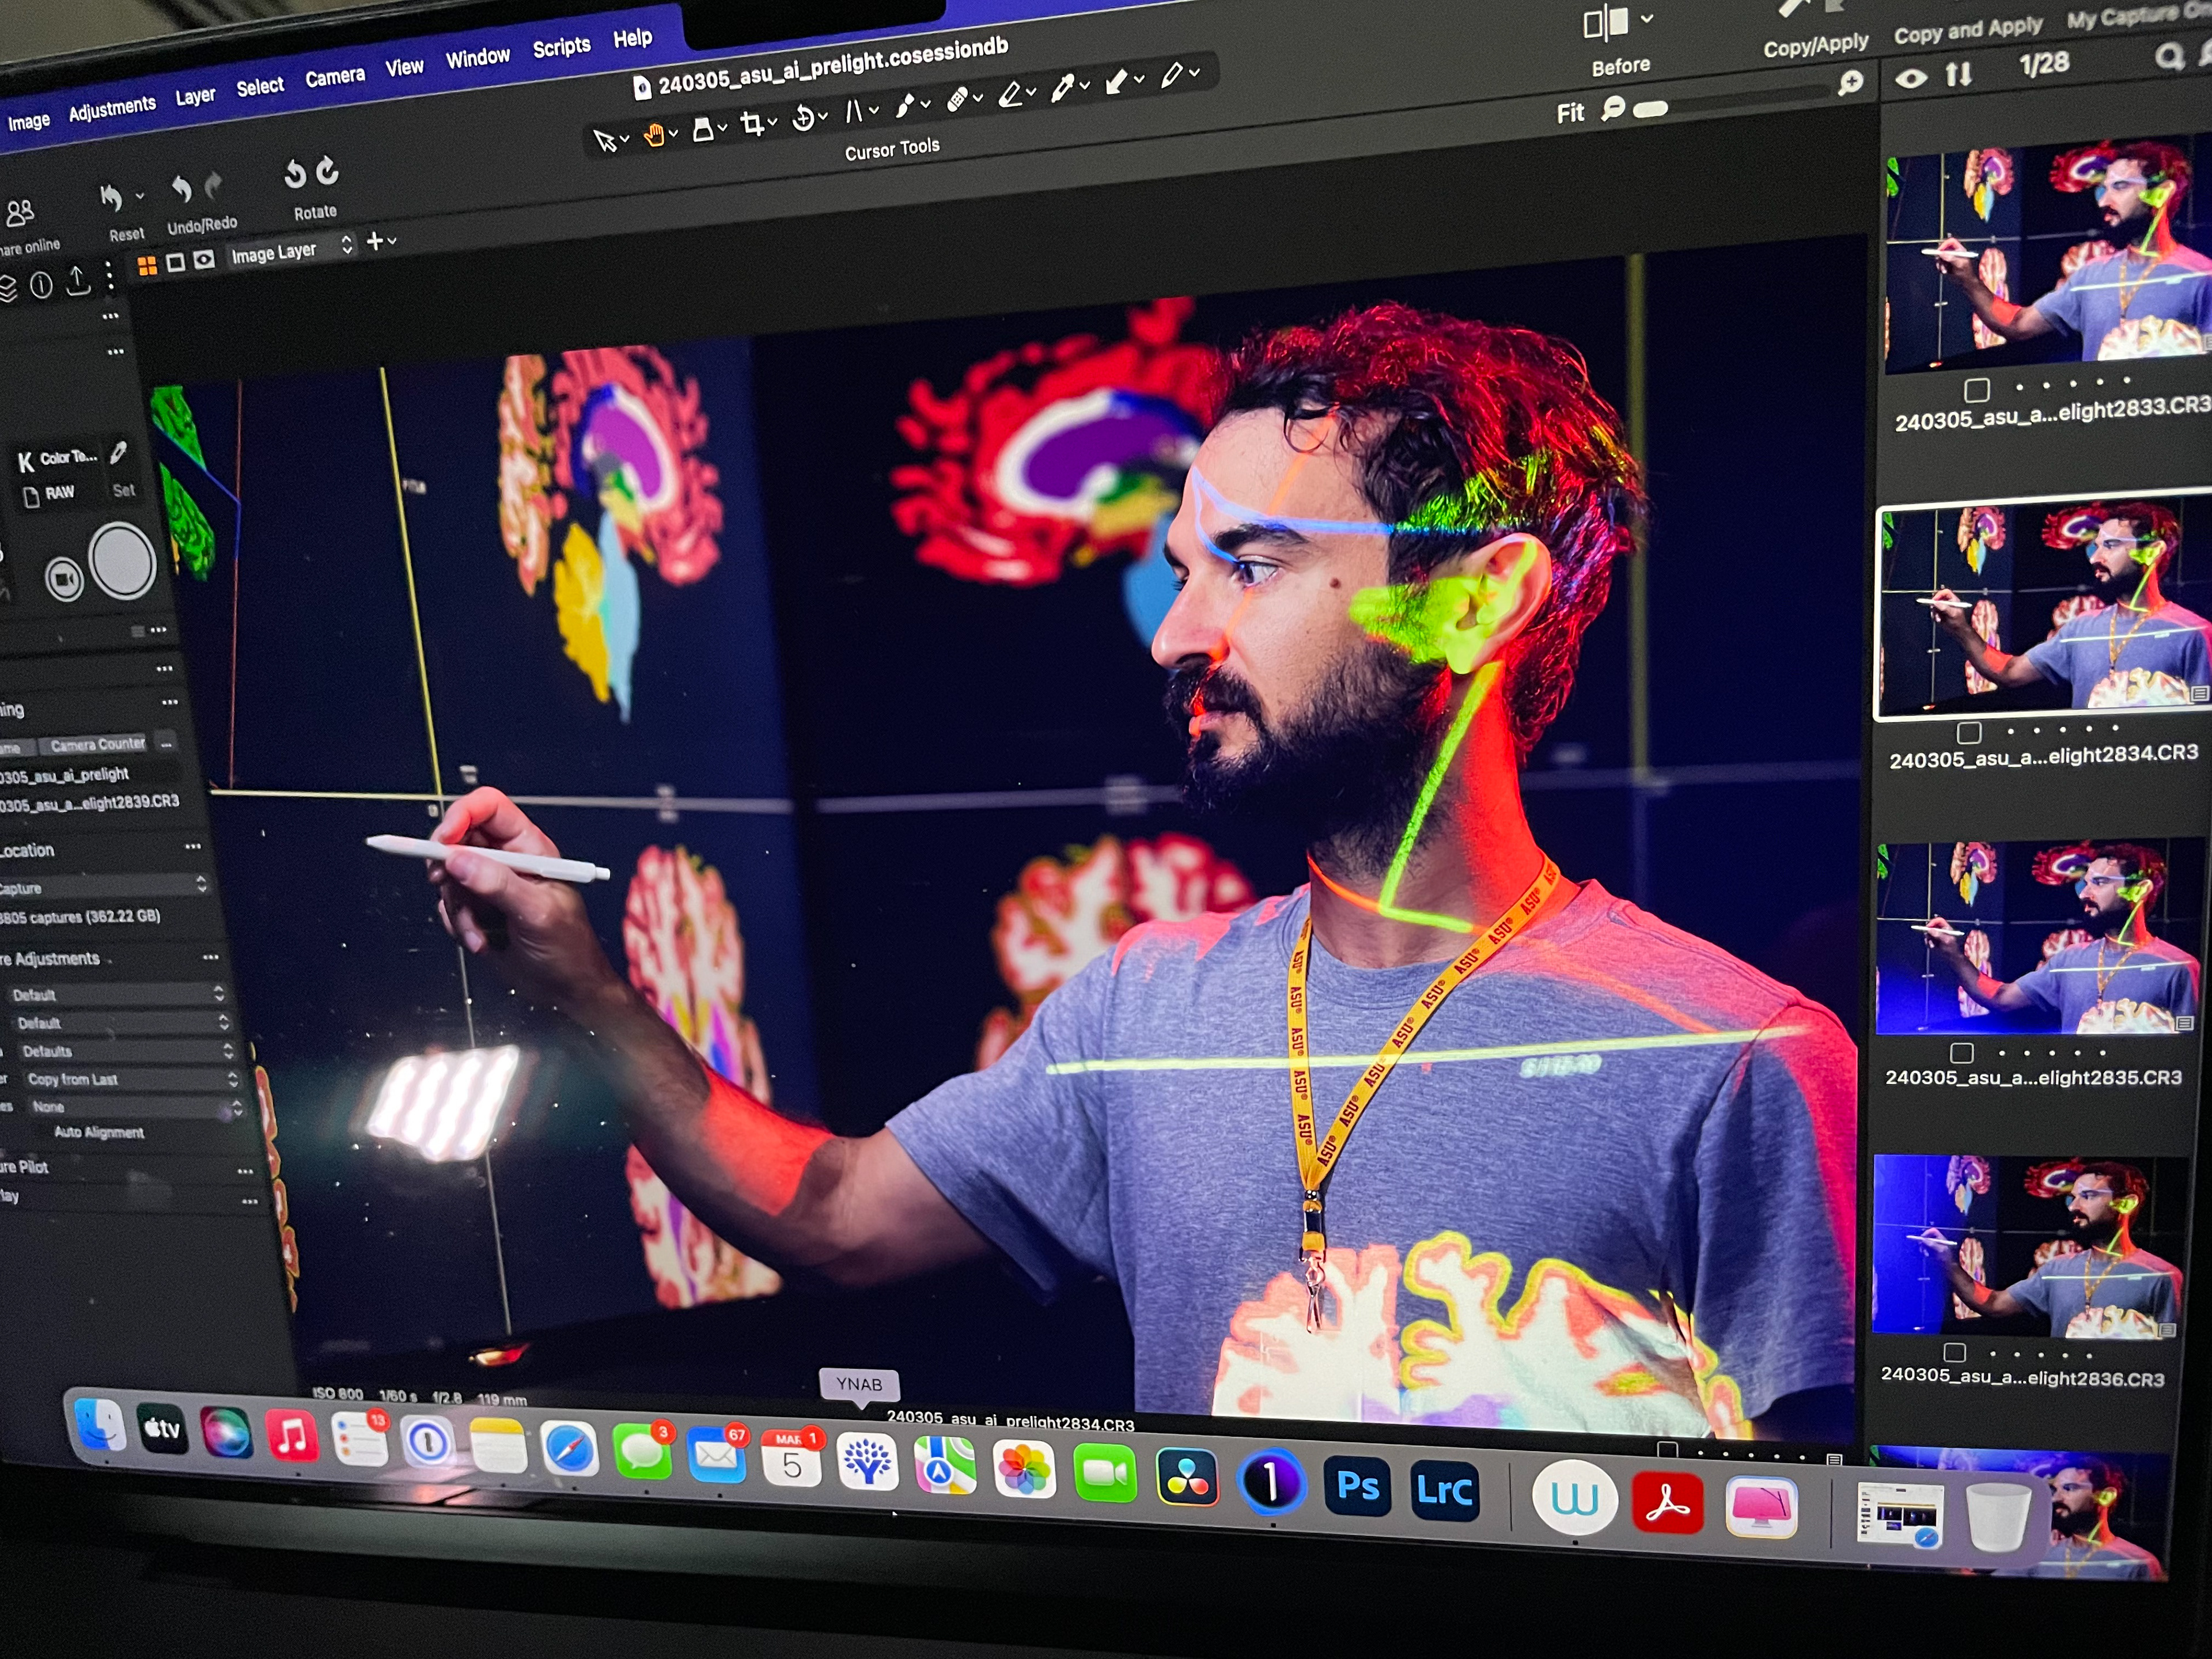The width and height of the screenshot is (2212, 1659).
Task: Rotate image counterclockwise
Action: tap(294, 174)
